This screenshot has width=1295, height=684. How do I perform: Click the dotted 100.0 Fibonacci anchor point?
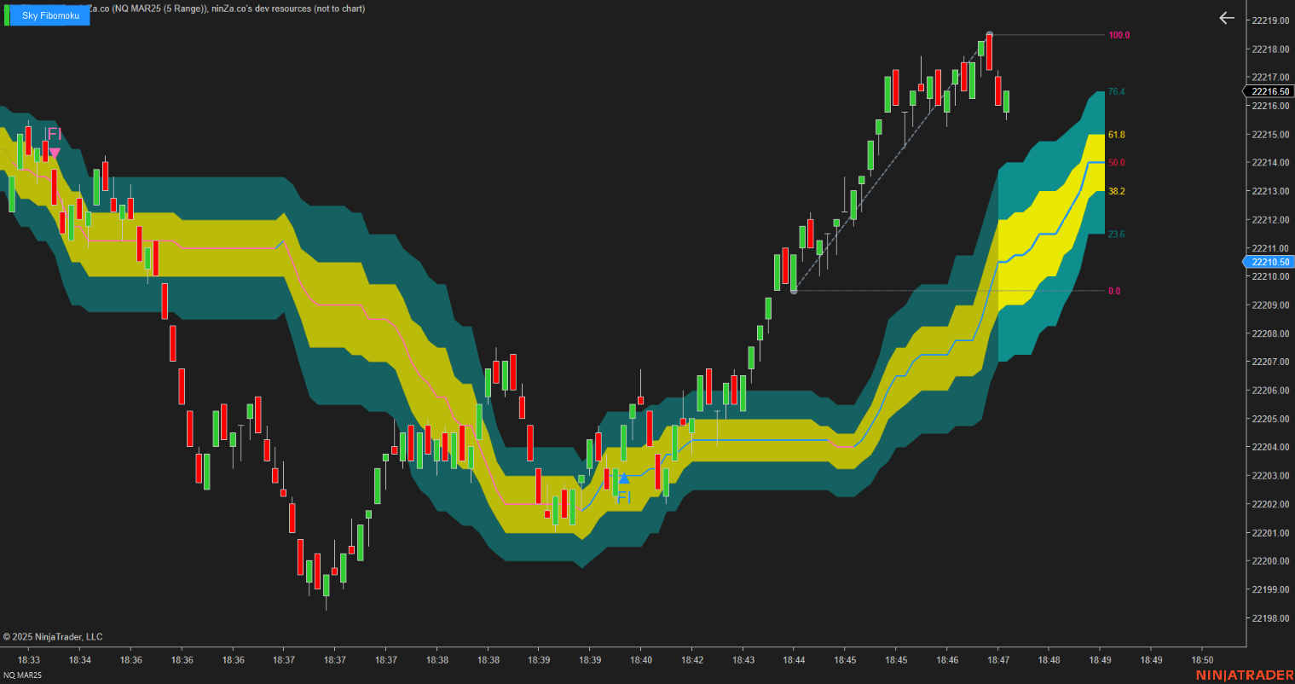point(989,34)
